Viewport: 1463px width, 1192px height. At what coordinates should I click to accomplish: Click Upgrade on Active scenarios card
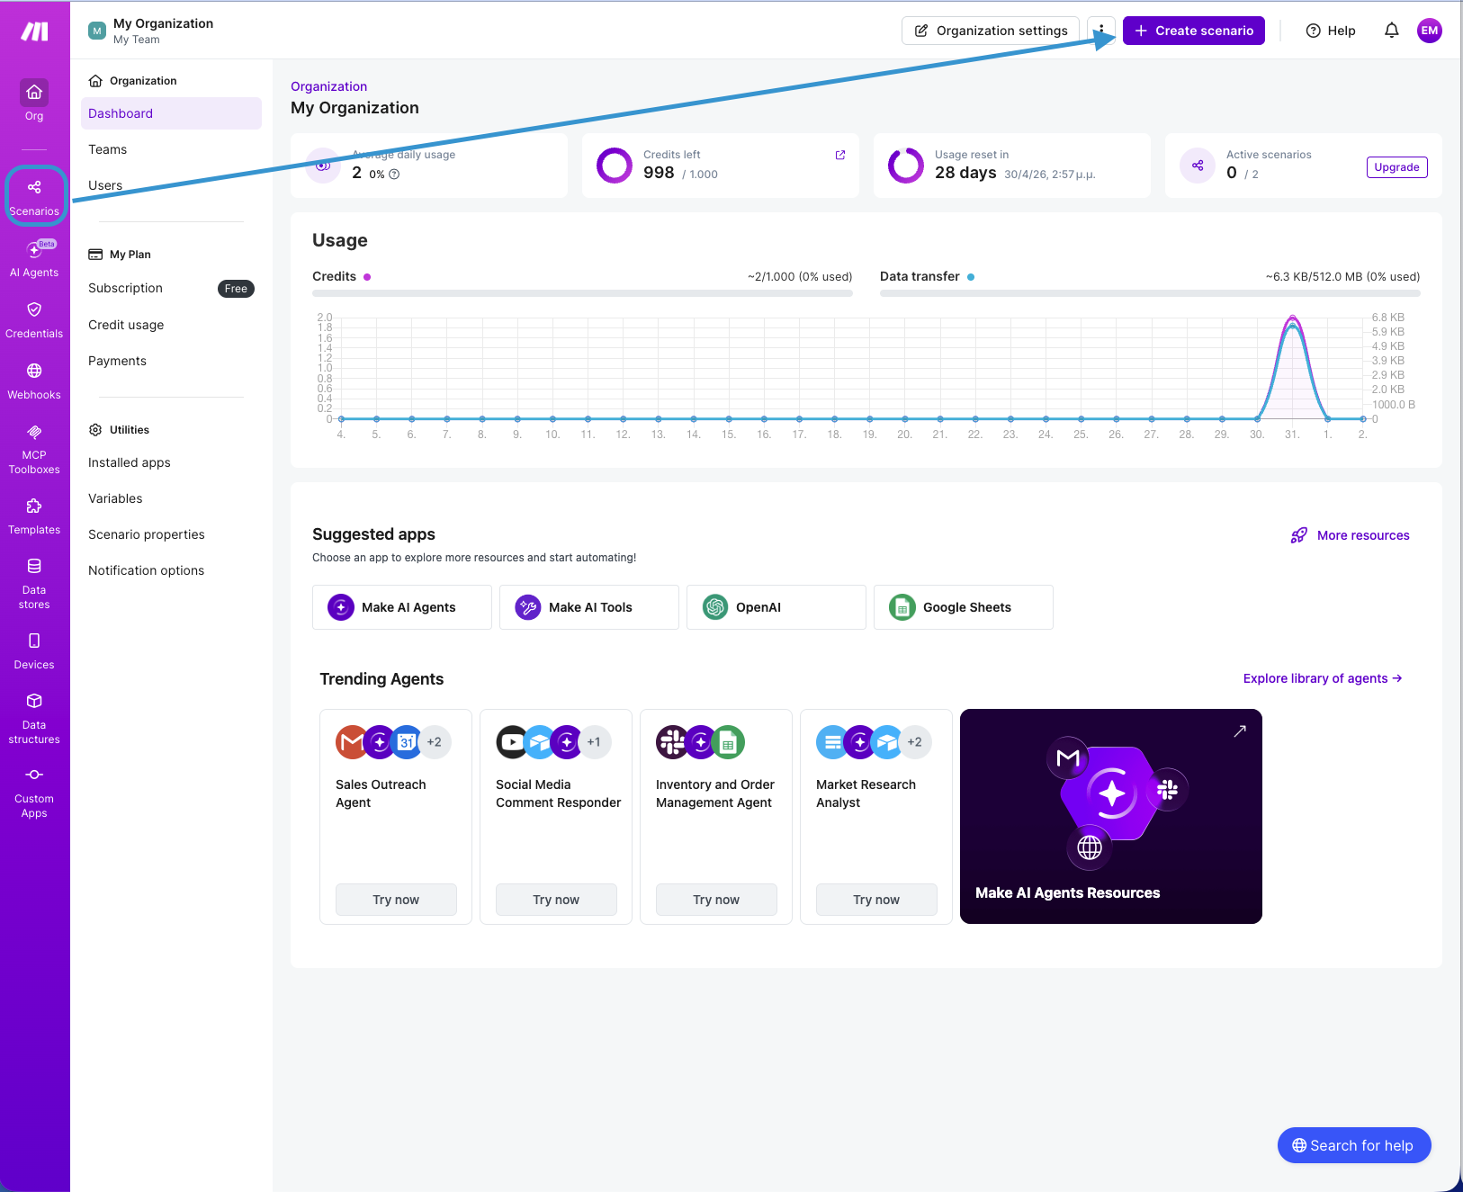(x=1396, y=167)
